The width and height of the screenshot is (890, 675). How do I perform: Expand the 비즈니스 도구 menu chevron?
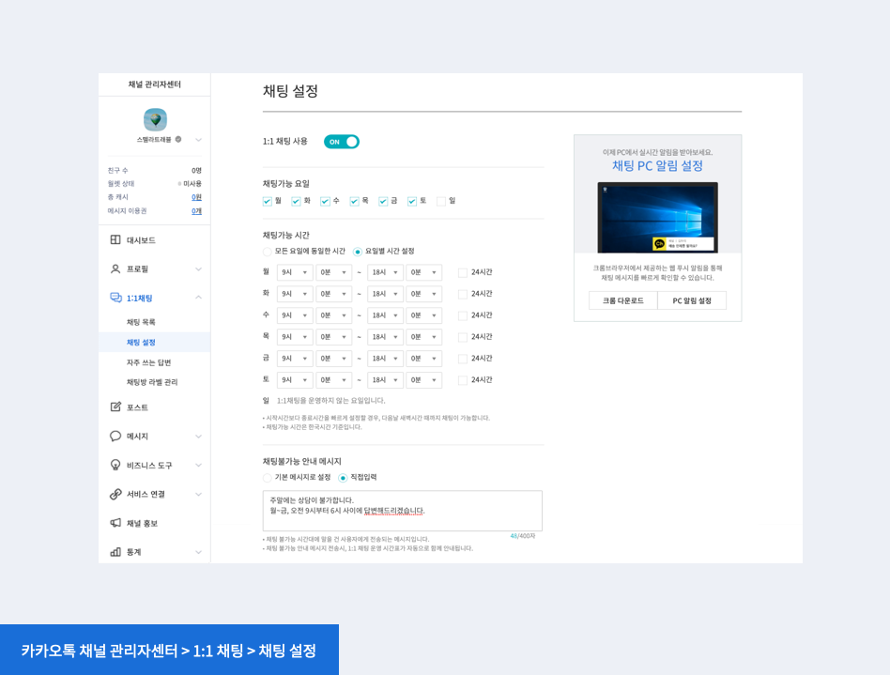point(198,465)
